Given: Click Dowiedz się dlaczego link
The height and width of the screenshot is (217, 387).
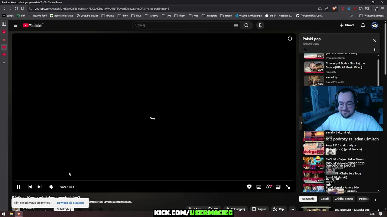Looking at the screenshot, I should point(71,203).
